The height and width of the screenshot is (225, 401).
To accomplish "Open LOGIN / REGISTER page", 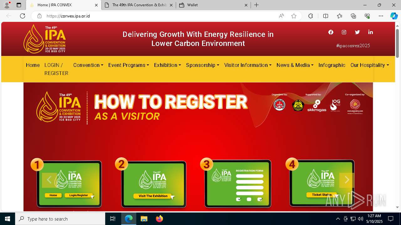I will pyautogui.click(x=56, y=69).
